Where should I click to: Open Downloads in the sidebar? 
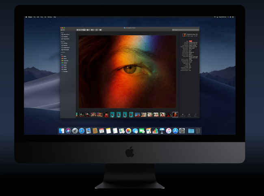[65, 50]
